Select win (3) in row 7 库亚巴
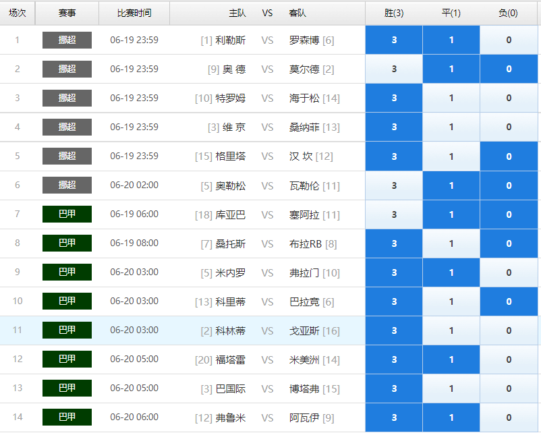Image resolution: width=541 pixels, height=435 pixels. pos(394,214)
